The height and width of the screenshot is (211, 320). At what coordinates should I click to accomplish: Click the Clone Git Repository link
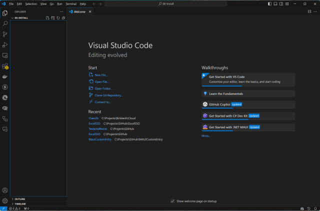[108, 95]
